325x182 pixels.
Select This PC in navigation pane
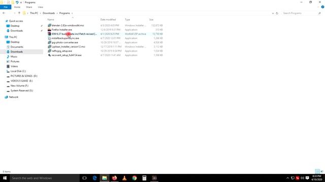13,37
